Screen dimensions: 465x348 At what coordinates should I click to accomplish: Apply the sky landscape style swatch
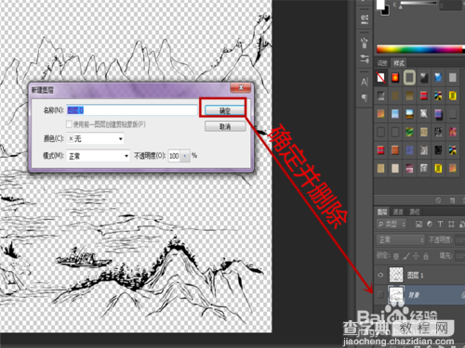click(409, 114)
